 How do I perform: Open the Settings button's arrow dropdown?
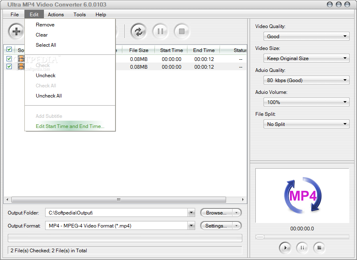tap(237, 225)
